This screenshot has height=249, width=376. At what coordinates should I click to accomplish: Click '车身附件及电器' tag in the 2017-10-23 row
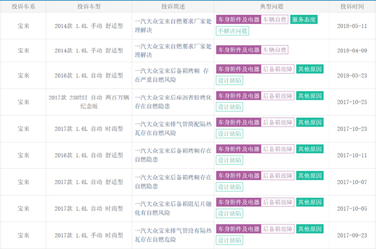tap(239, 123)
